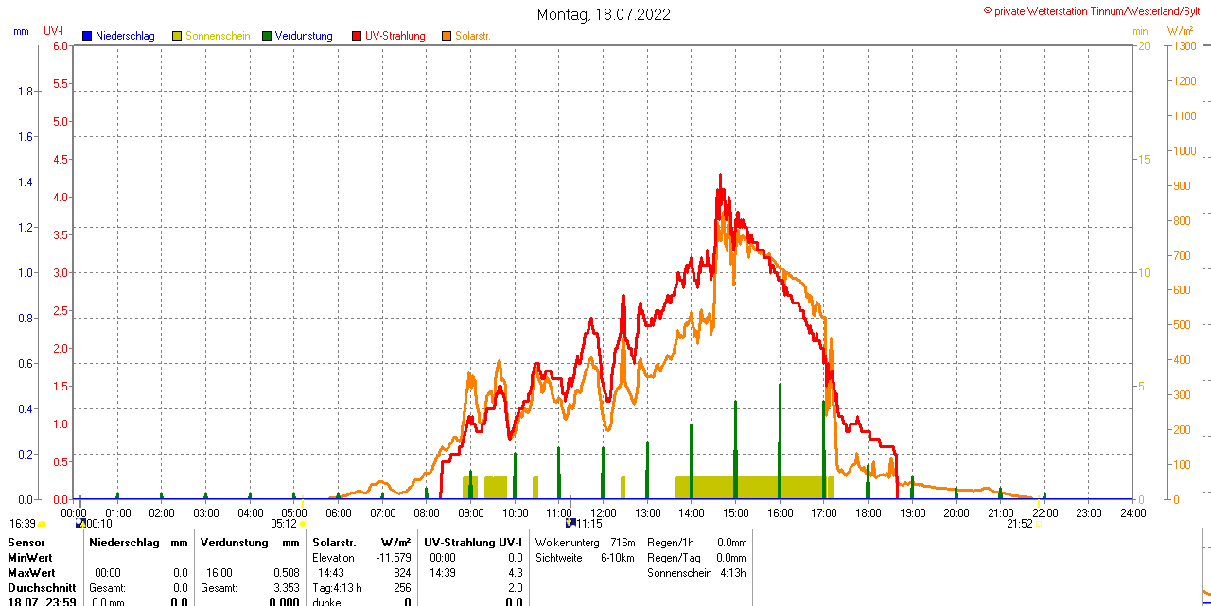This screenshot has height=606, width=1211.
Task: Click the Wolkenunterg. 716m entry
Action: (585, 543)
